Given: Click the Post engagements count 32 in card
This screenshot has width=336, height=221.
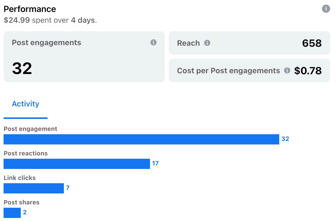Looking at the screenshot, I should coord(22,68).
